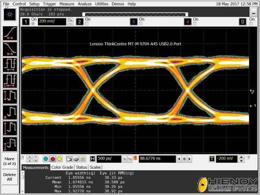The image size is (260, 195).
Task: Click horizontal scale field 500 ps/
Action: click(x=109, y=159)
